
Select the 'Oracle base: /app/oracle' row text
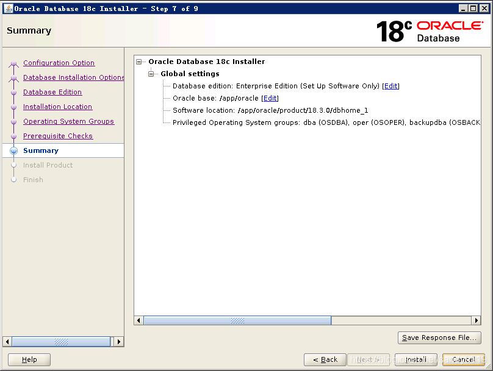tap(215, 98)
